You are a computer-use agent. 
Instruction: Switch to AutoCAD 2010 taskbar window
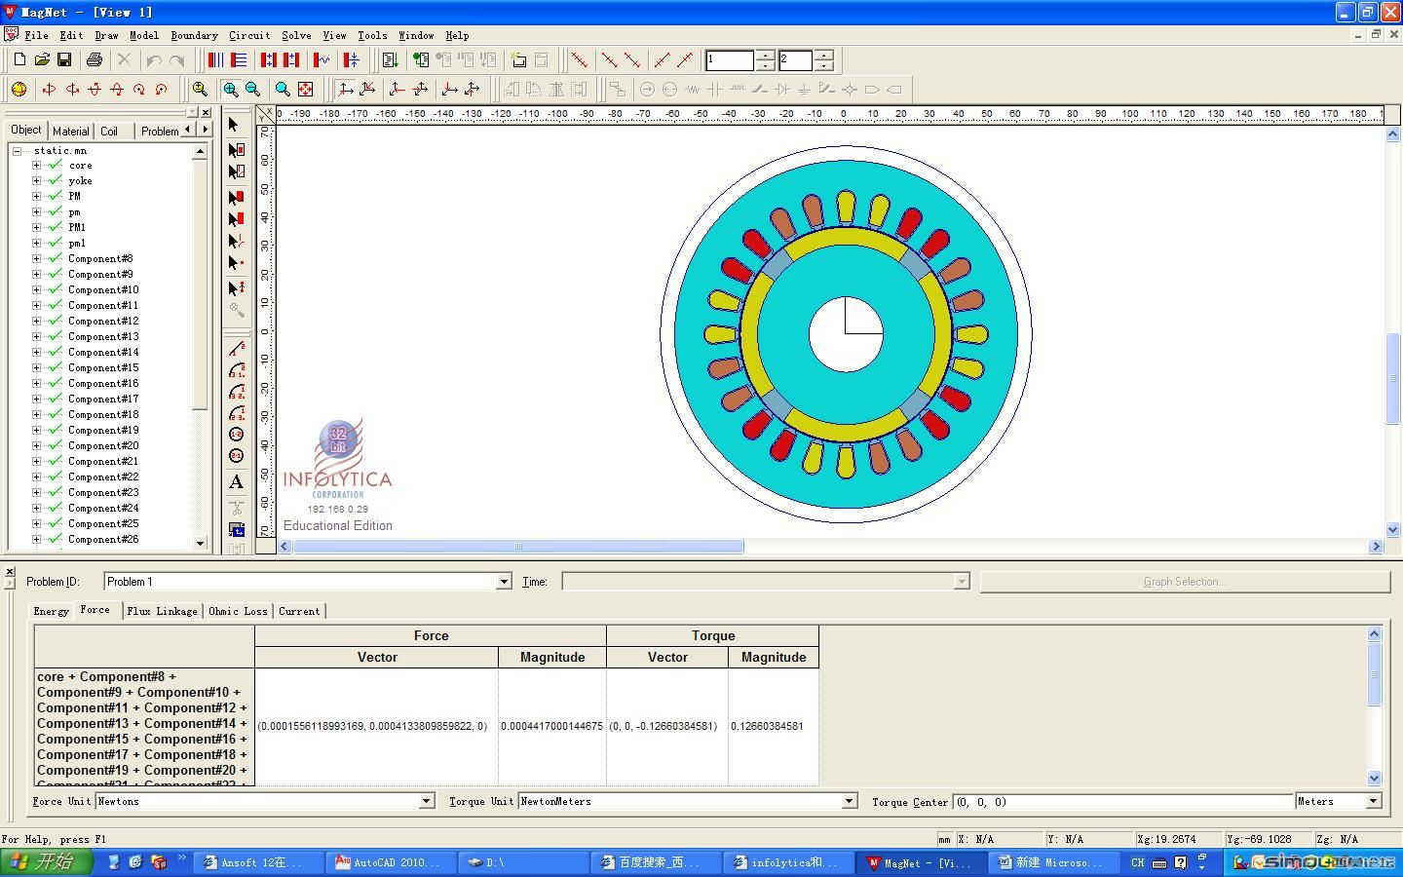(x=391, y=862)
